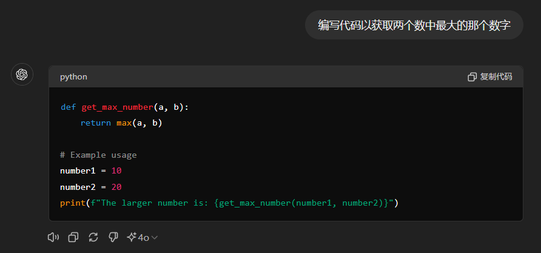Click the ChatGPT logo avatar
The height and width of the screenshot is (253, 541).
coord(22,75)
